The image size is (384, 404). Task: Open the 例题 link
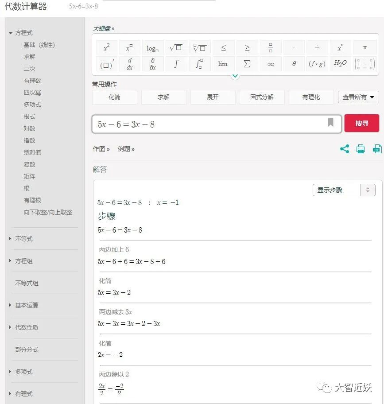(x=126, y=149)
